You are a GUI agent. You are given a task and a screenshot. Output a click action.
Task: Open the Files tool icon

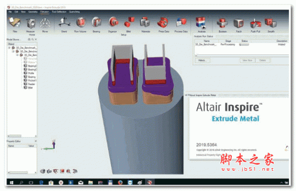(x=14, y=22)
